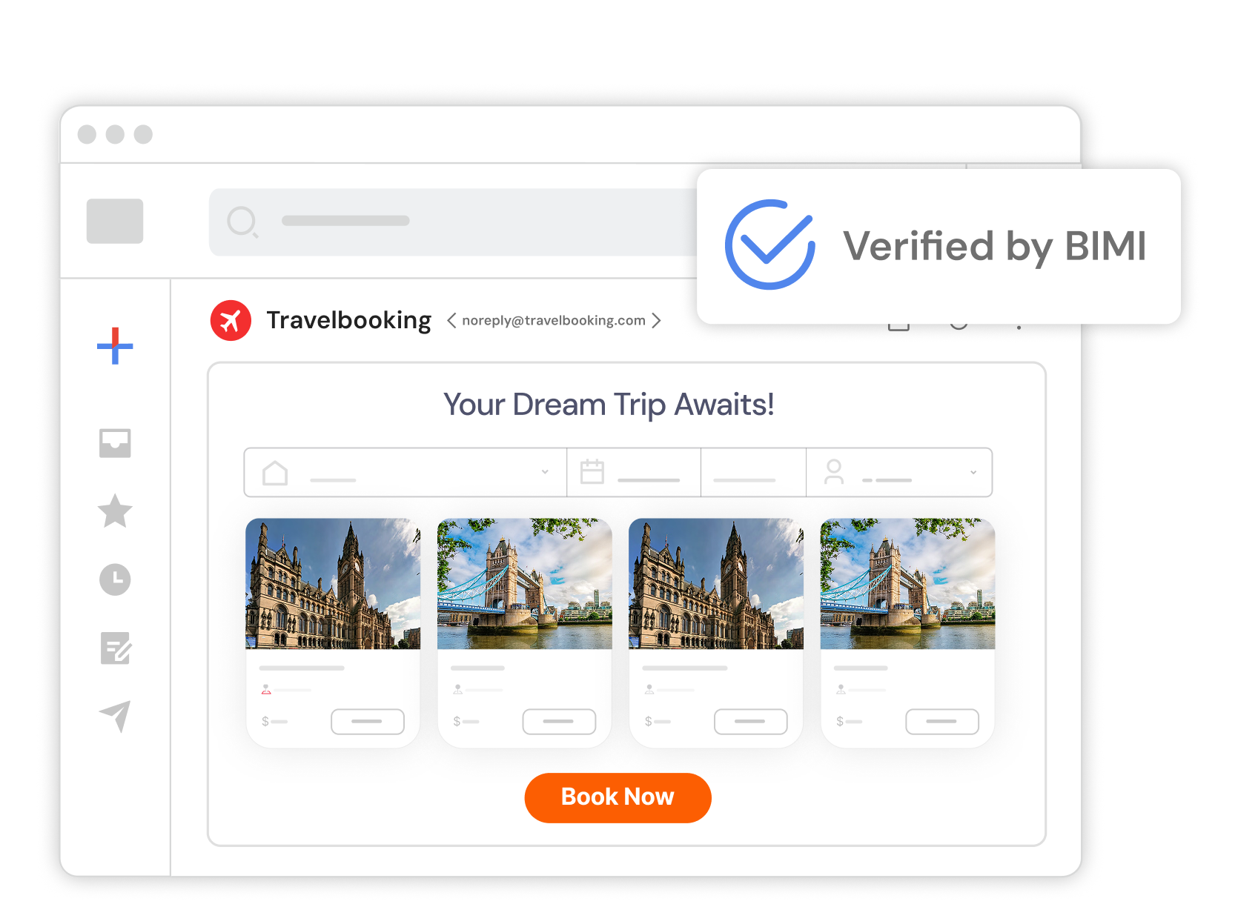1238x907 pixels.
Task: Open the date field with calendar icon
Action: point(634,472)
